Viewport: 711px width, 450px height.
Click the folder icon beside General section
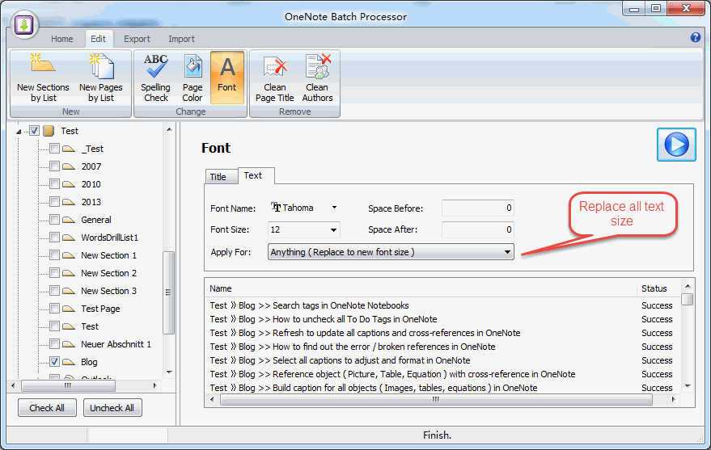tap(69, 220)
